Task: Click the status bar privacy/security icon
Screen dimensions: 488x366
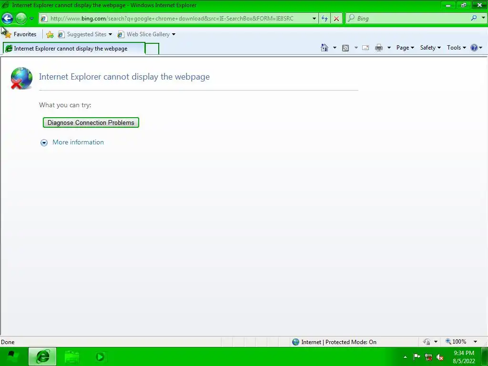Action: pyautogui.click(x=427, y=342)
